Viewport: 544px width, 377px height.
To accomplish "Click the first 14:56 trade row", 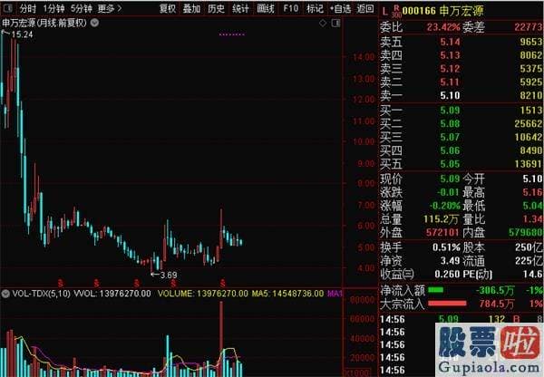I will tap(461, 319).
